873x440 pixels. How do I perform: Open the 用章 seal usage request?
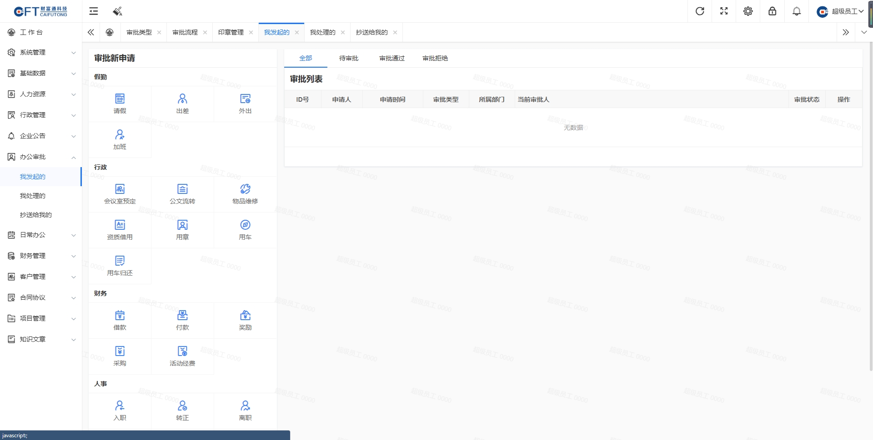pos(182,230)
